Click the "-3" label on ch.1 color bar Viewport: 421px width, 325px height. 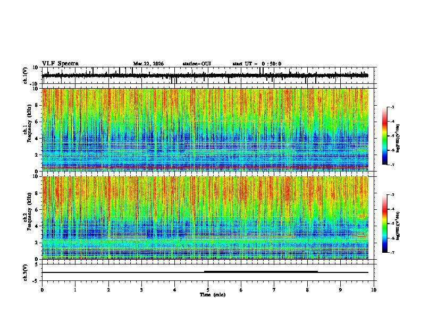(392, 107)
